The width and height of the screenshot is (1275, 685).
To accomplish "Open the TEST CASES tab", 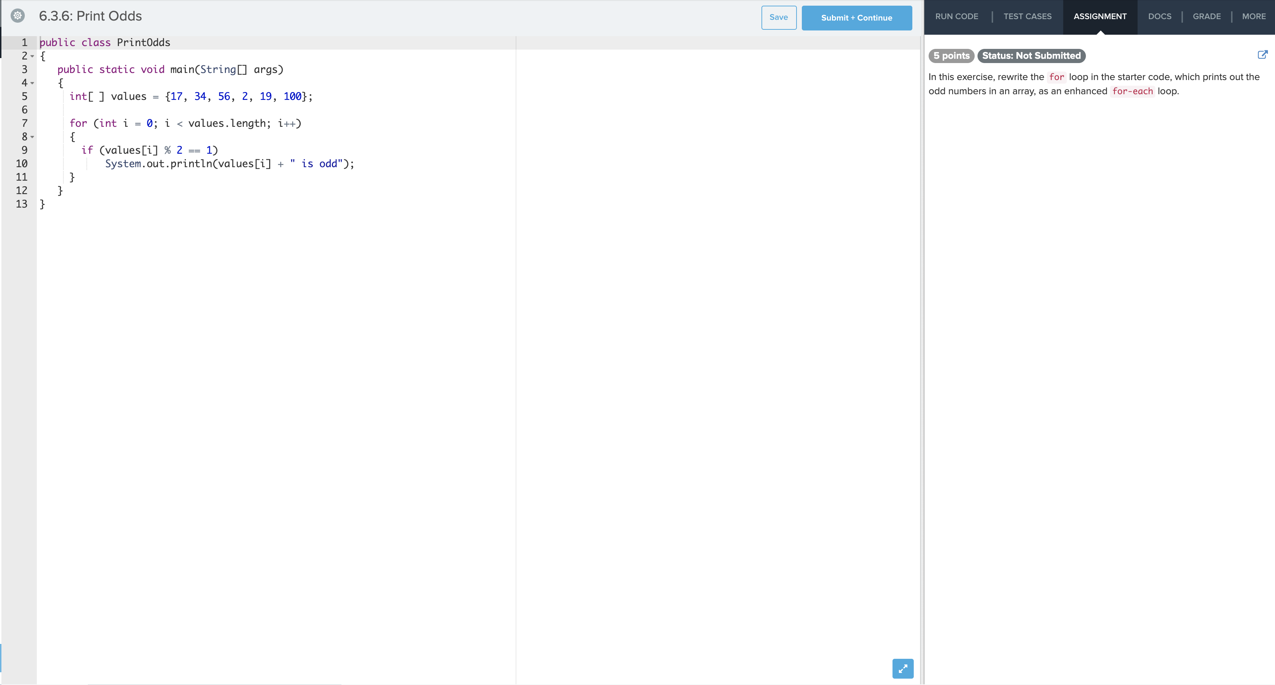I will pyautogui.click(x=1027, y=16).
